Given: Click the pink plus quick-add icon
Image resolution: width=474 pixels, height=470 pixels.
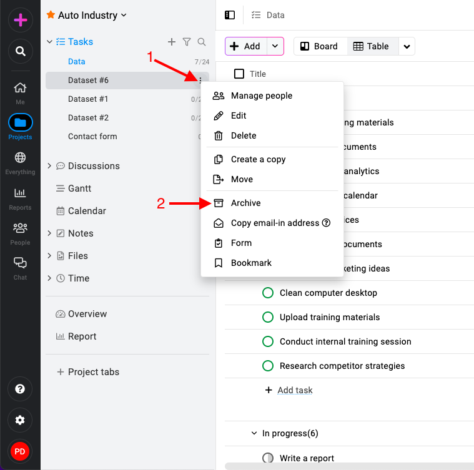Looking at the screenshot, I should 20,20.
